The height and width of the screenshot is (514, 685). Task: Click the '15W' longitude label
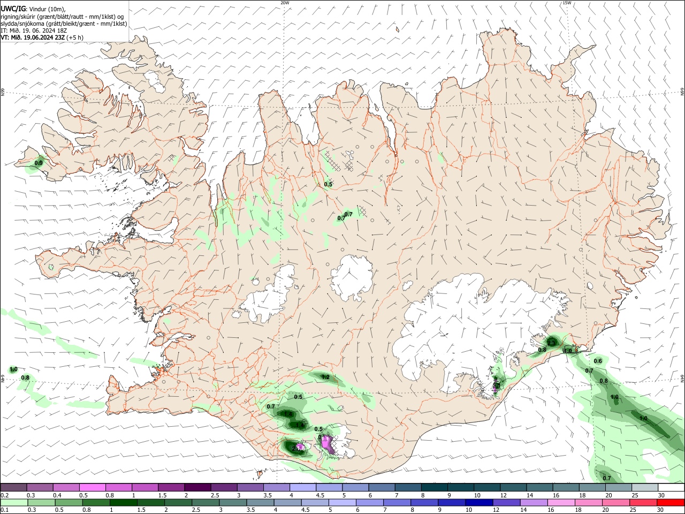tap(567, 3)
